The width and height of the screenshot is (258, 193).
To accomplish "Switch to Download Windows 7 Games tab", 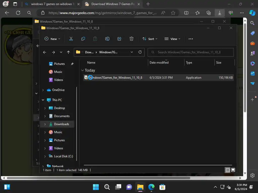I will point(113,4).
